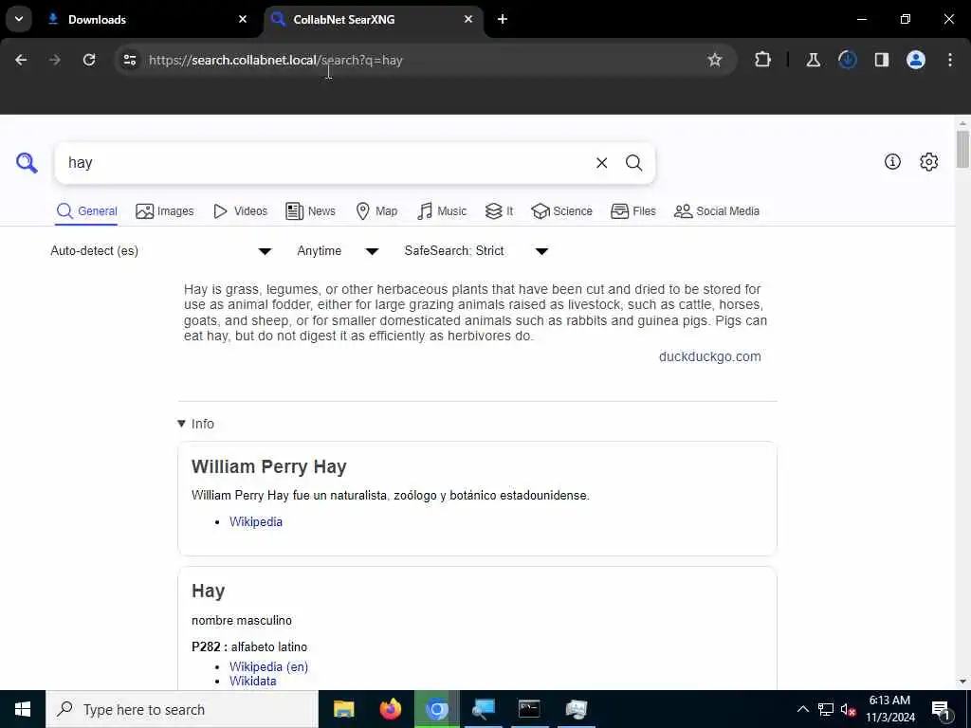Image resolution: width=971 pixels, height=728 pixels.
Task: Open the Files tab
Action: (x=632, y=211)
